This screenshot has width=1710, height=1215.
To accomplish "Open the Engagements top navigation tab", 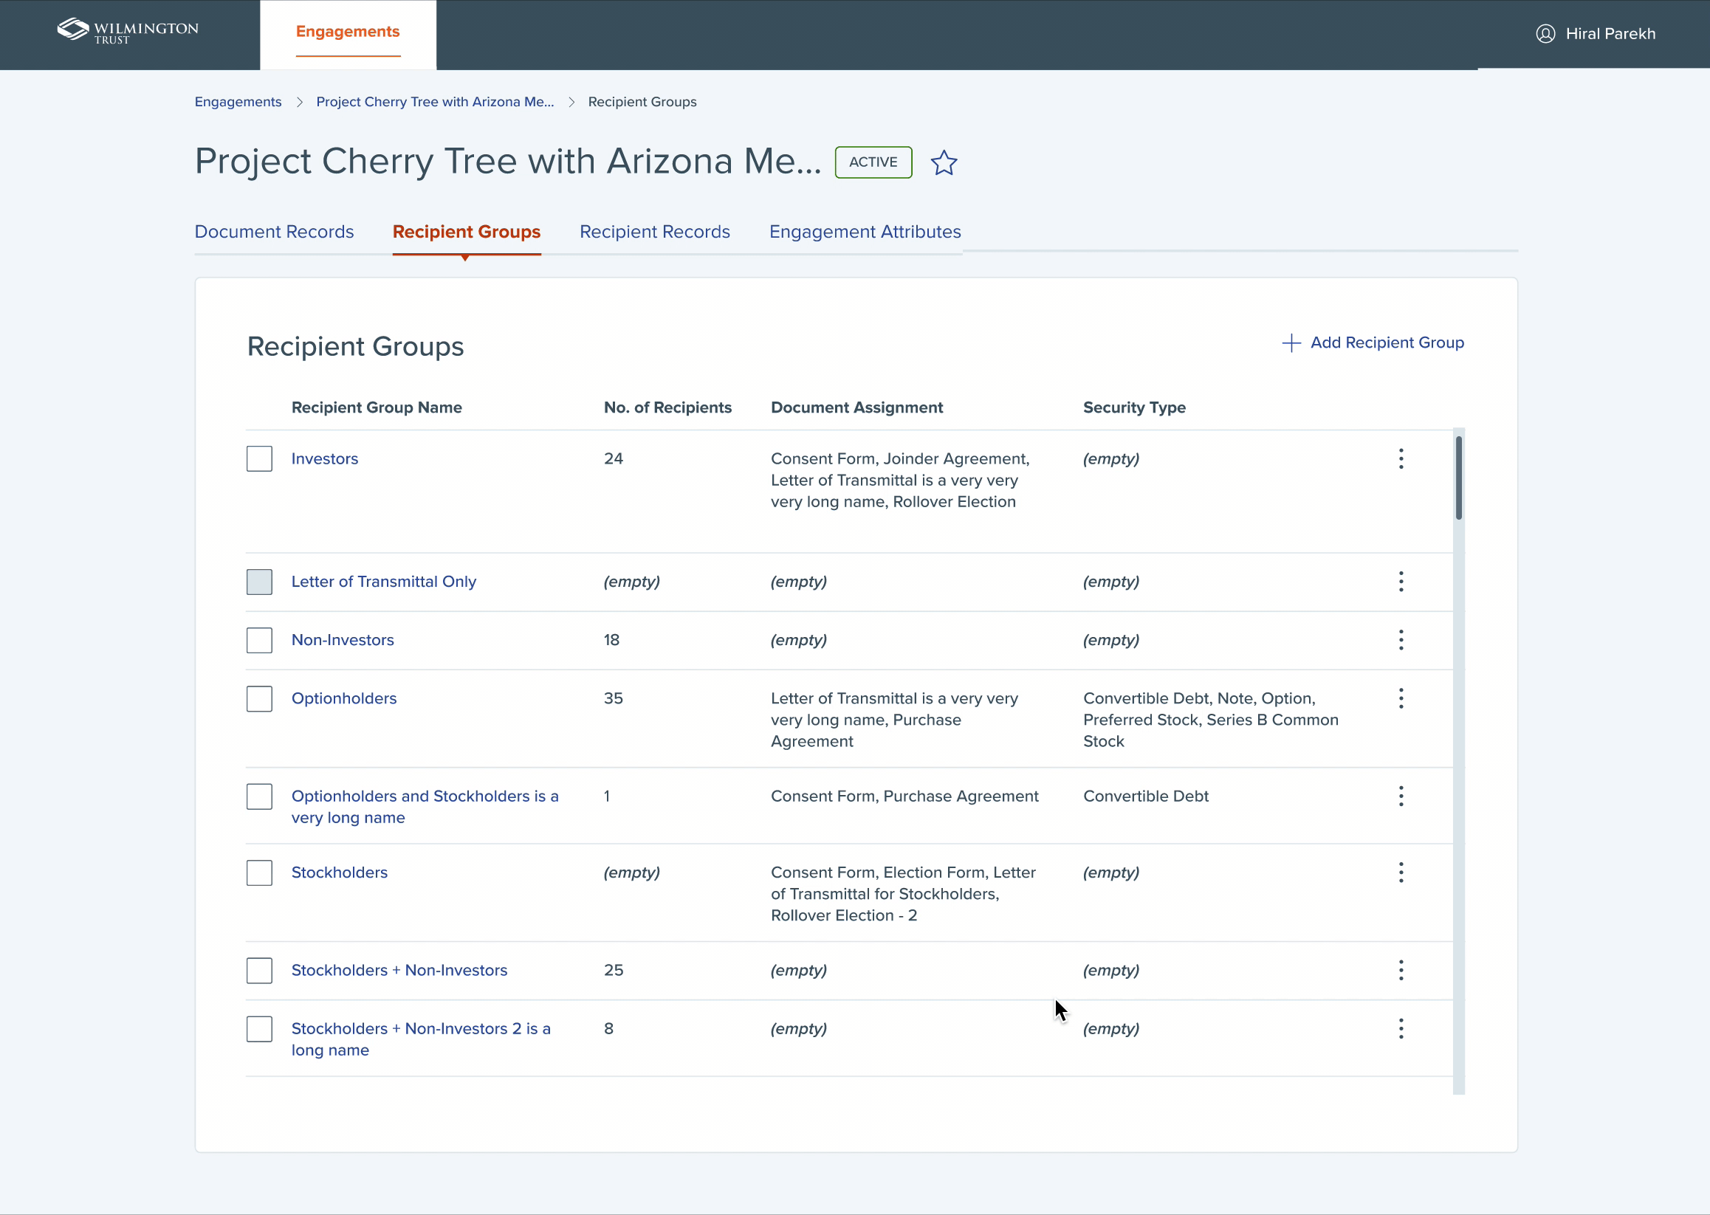I will 348,35.
